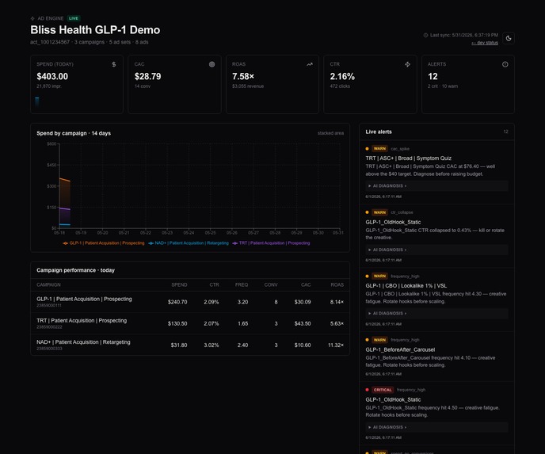Image resolution: width=545 pixels, height=454 pixels.
Task: Click the 7.58× ROAS value
Action: click(x=243, y=77)
